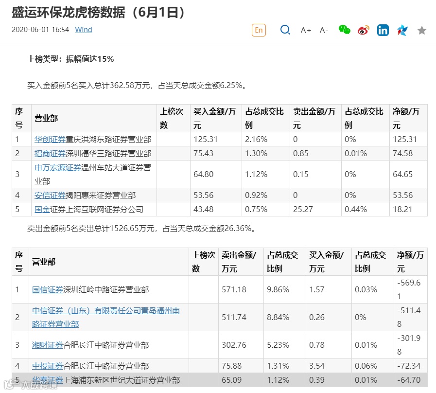This screenshot has width=436, height=393.
Task: Open 中投证券 link
Action: tap(48, 366)
